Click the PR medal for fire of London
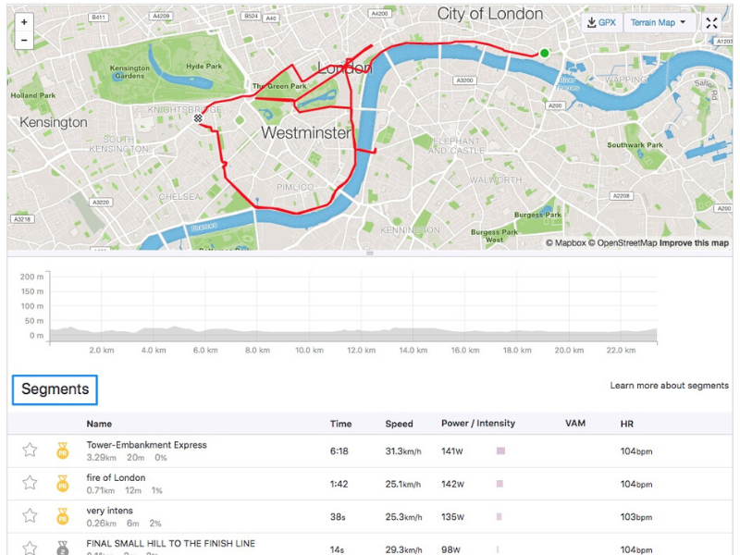The image size is (740, 555). 63,483
